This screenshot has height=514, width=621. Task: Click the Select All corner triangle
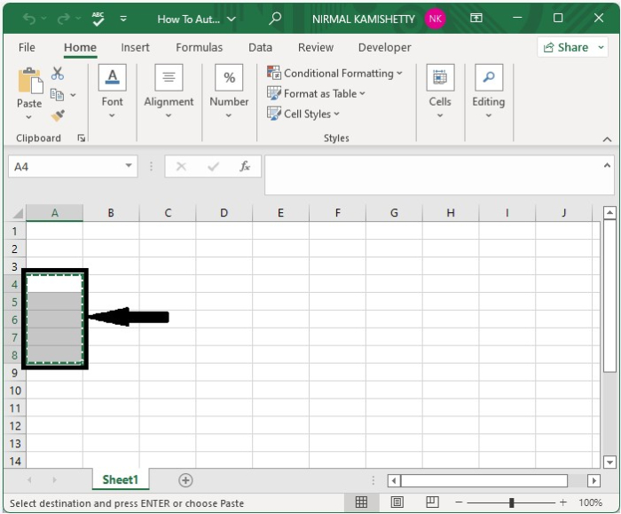(17, 213)
